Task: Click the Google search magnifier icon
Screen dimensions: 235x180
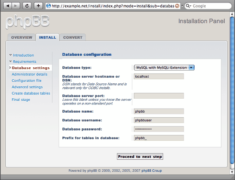Action: point(188,6)
